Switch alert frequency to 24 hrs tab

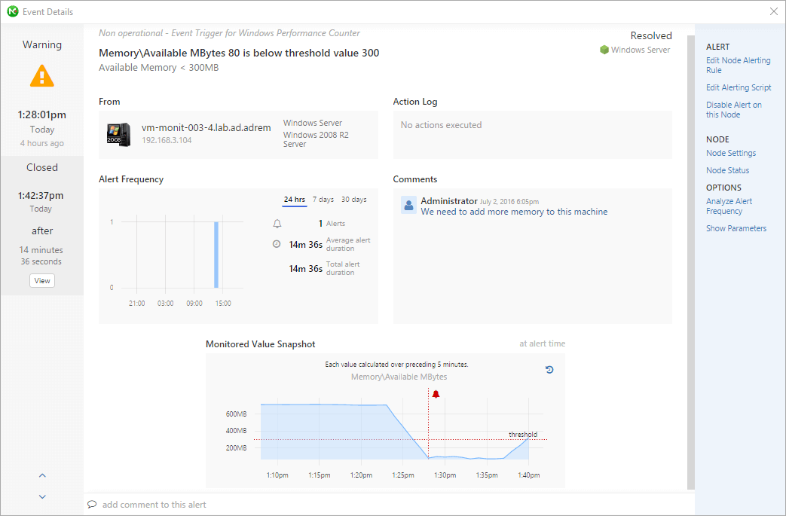294,200
